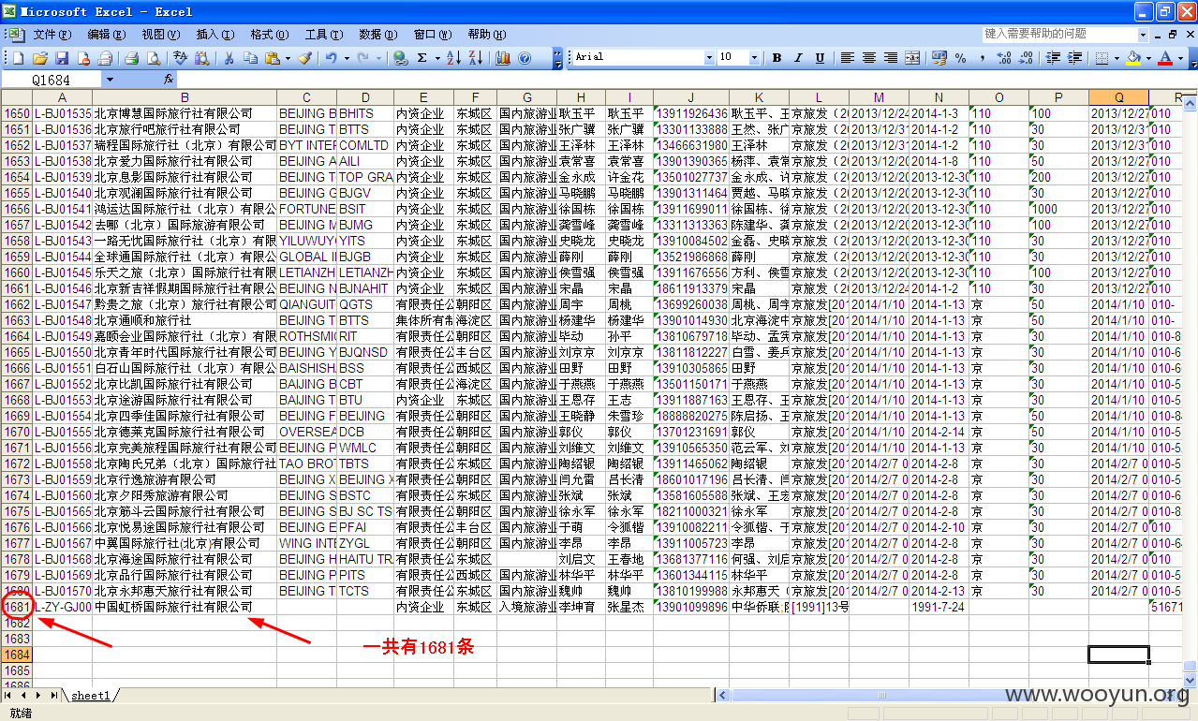Image resolution: width=1198 pixels, height=721 pixels.
Task: Open the 编辑(E) menu
Action: point(106,35)
